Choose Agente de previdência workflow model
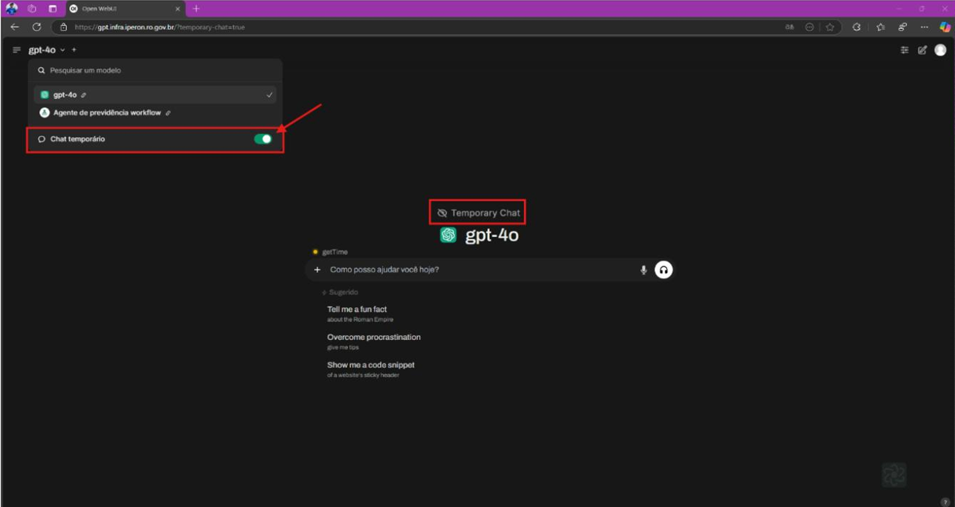Image resolution: width=955 pixels, height=507 pixels. point(155,113)
